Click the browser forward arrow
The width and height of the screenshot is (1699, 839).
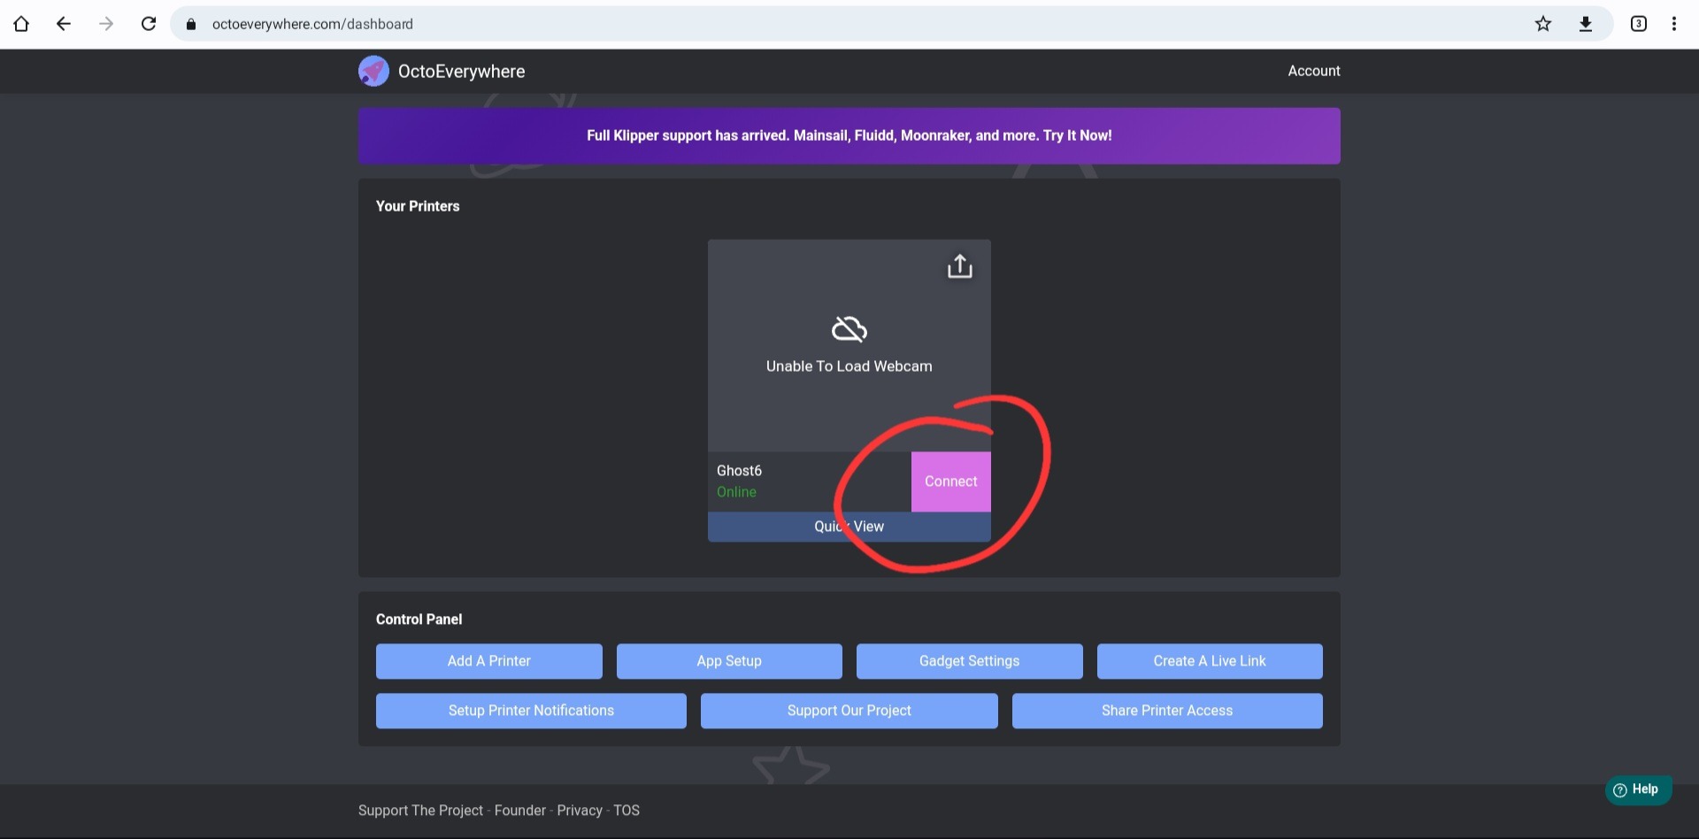point(106,24)
